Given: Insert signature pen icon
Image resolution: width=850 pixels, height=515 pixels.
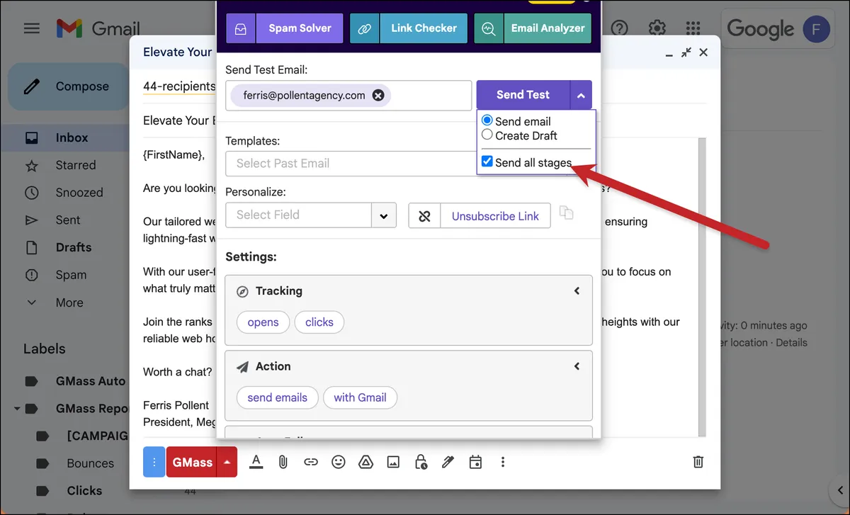Looking at the screenshot, I should (448, 462).
